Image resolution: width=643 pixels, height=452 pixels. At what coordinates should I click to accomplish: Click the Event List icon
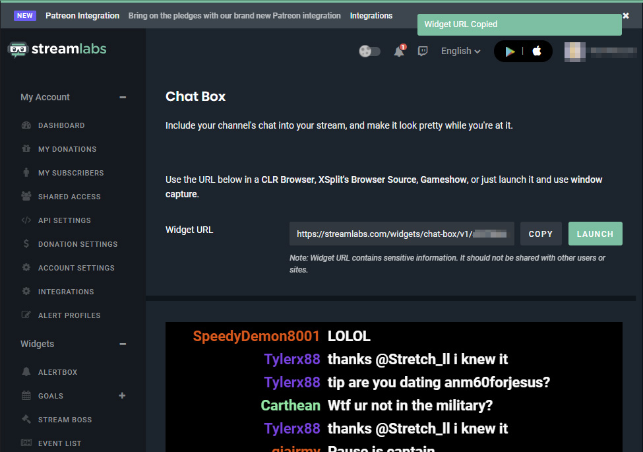coord(26,443)
